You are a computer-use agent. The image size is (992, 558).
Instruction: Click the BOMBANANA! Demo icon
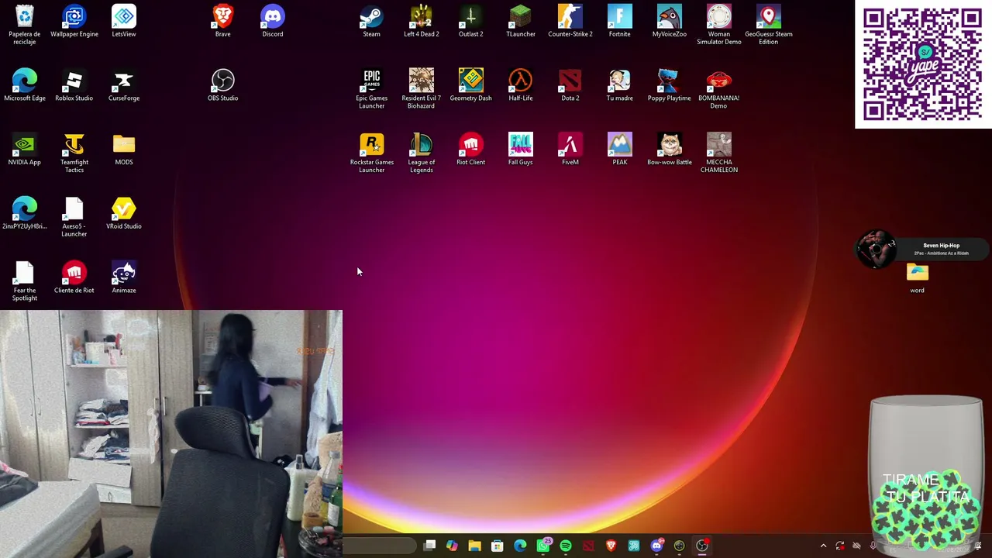[719, 88]
